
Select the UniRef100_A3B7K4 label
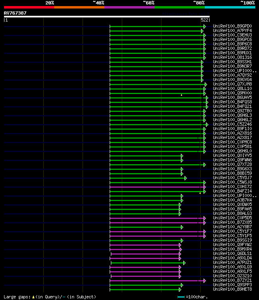[x=232, y=200]
